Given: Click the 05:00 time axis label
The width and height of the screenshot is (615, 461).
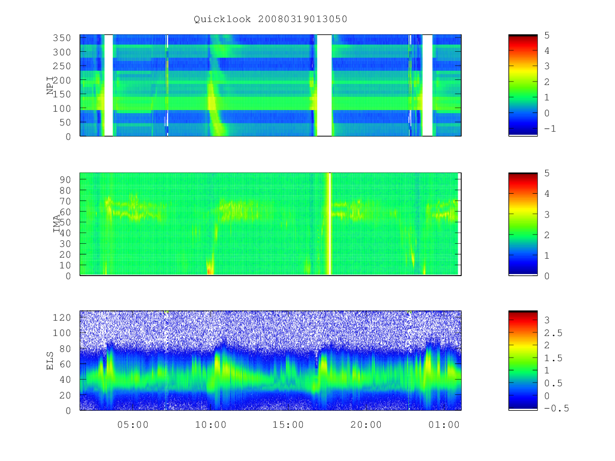Looking at the screenshot, I should pos(133,425).
